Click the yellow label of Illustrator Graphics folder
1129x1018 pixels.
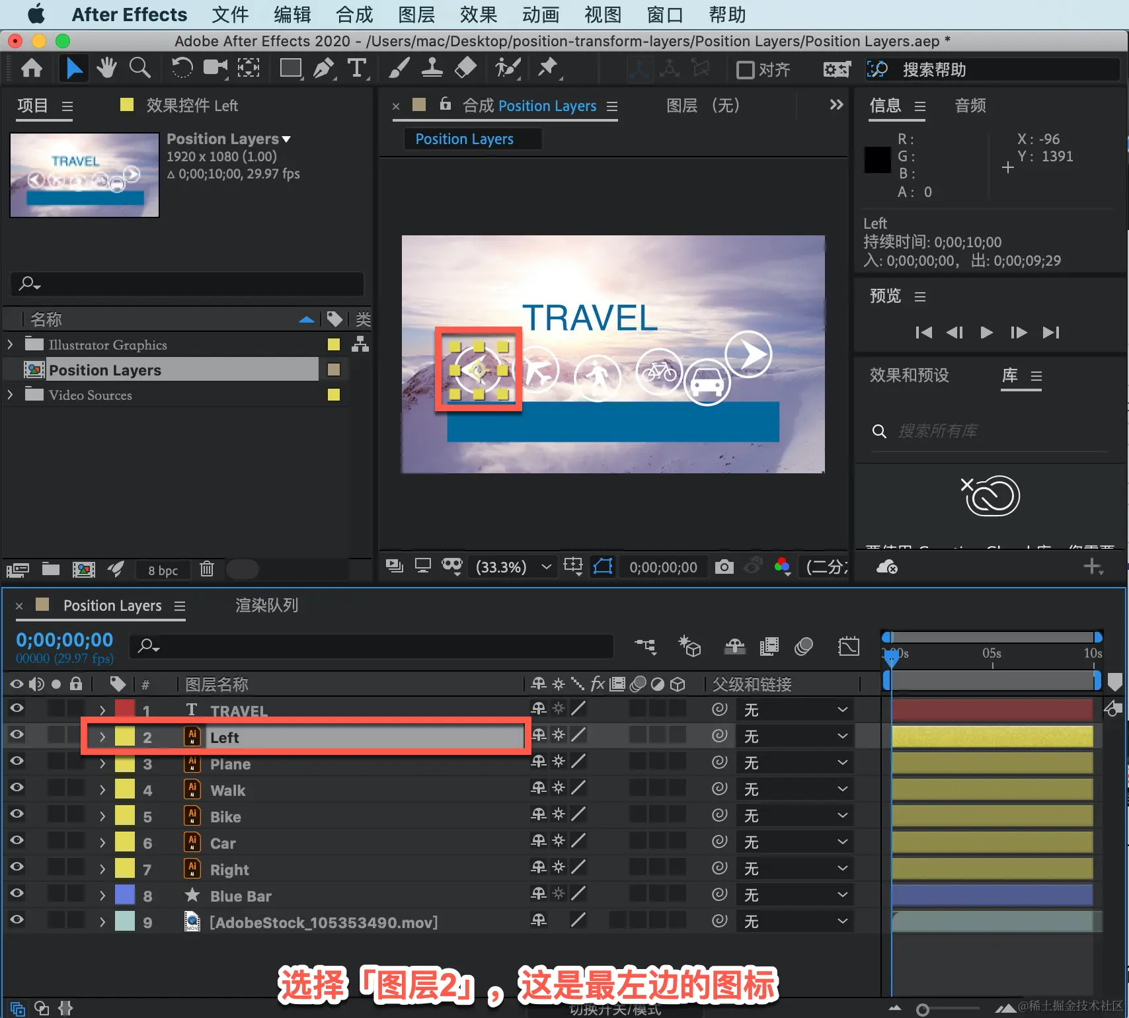(334, 344)
